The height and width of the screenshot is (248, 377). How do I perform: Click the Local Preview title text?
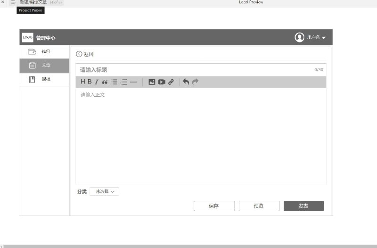[x=251, y=2]
